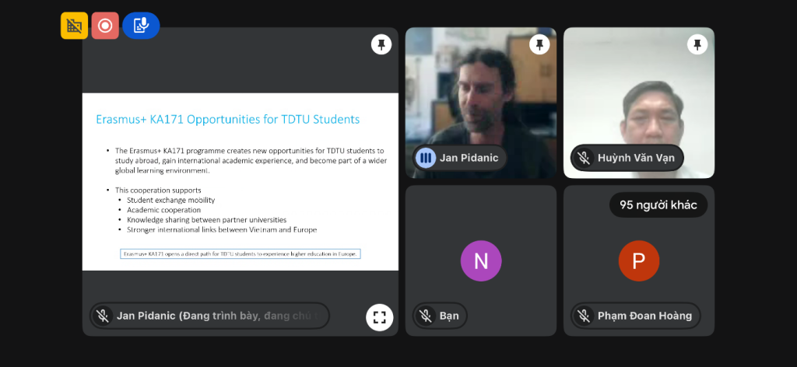797x367 pixels.
Task: Open the "95 người khác" participant list
Action: tap(658, 205)
